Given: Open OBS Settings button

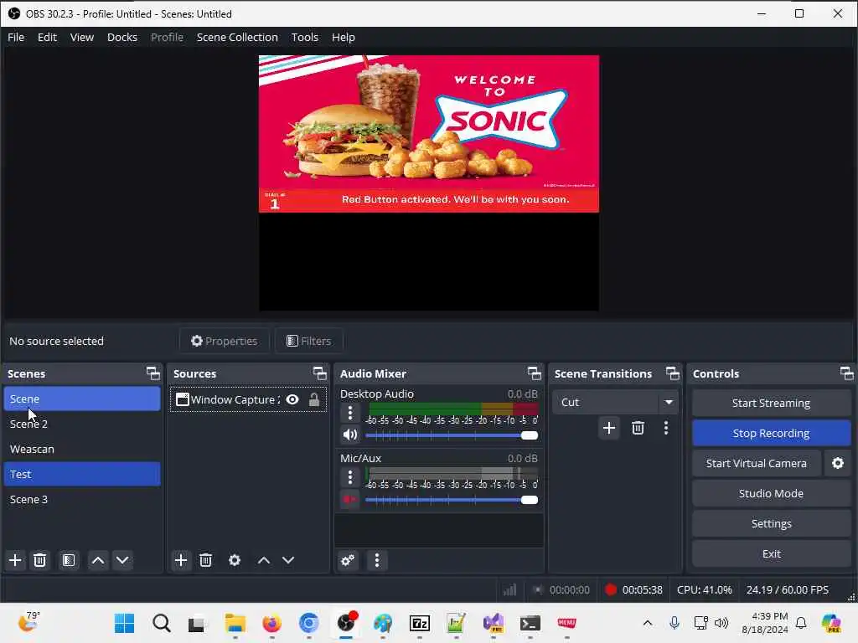Looking at the screenshot, I should click(x=771, y=523).
